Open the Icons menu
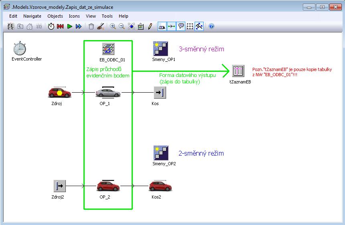345x225 pixels. (x=74, y=16)
